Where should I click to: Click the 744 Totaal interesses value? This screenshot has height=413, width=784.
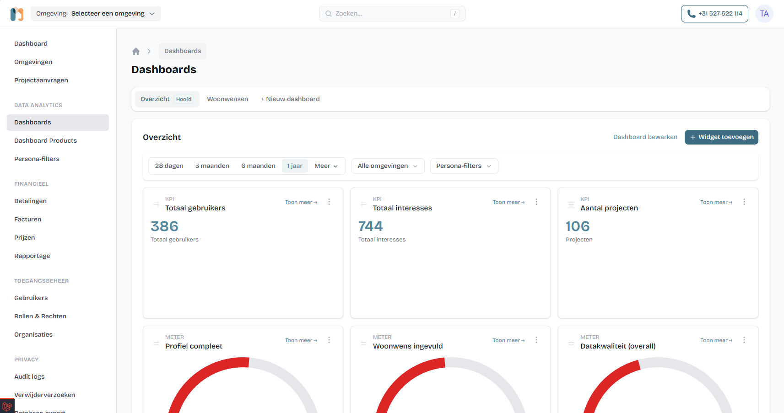371,226
